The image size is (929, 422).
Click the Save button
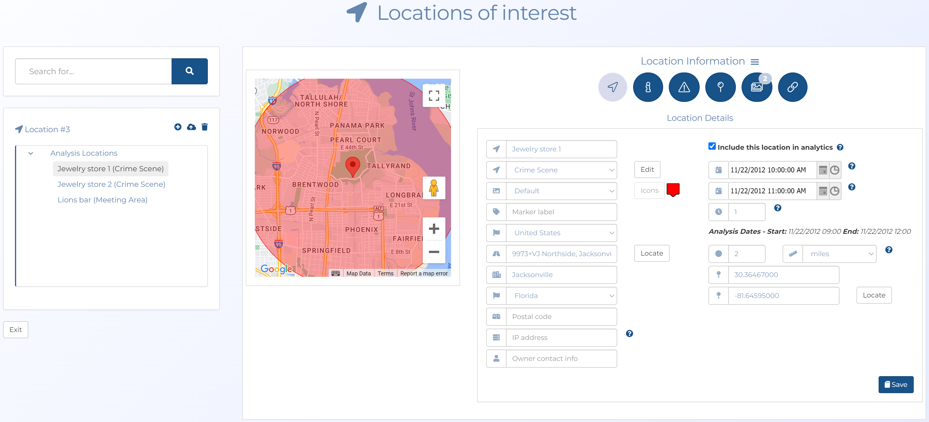click(896, 385)
